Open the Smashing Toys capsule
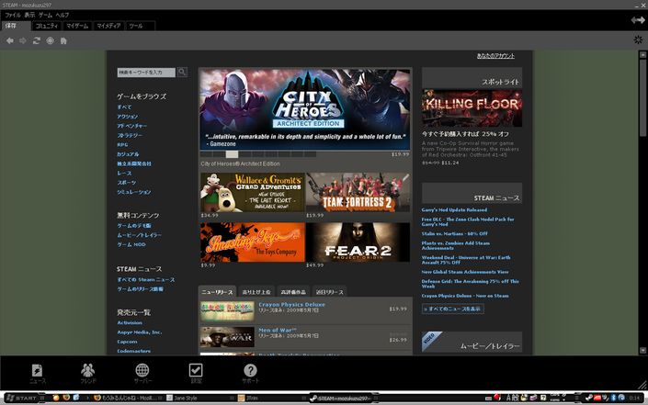 [252, 242]
